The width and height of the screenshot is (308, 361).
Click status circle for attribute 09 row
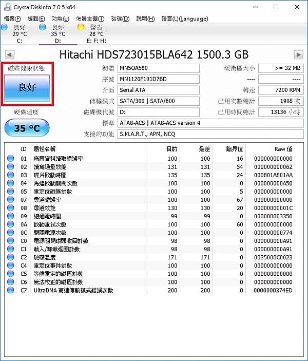click(x=11, y=216)
